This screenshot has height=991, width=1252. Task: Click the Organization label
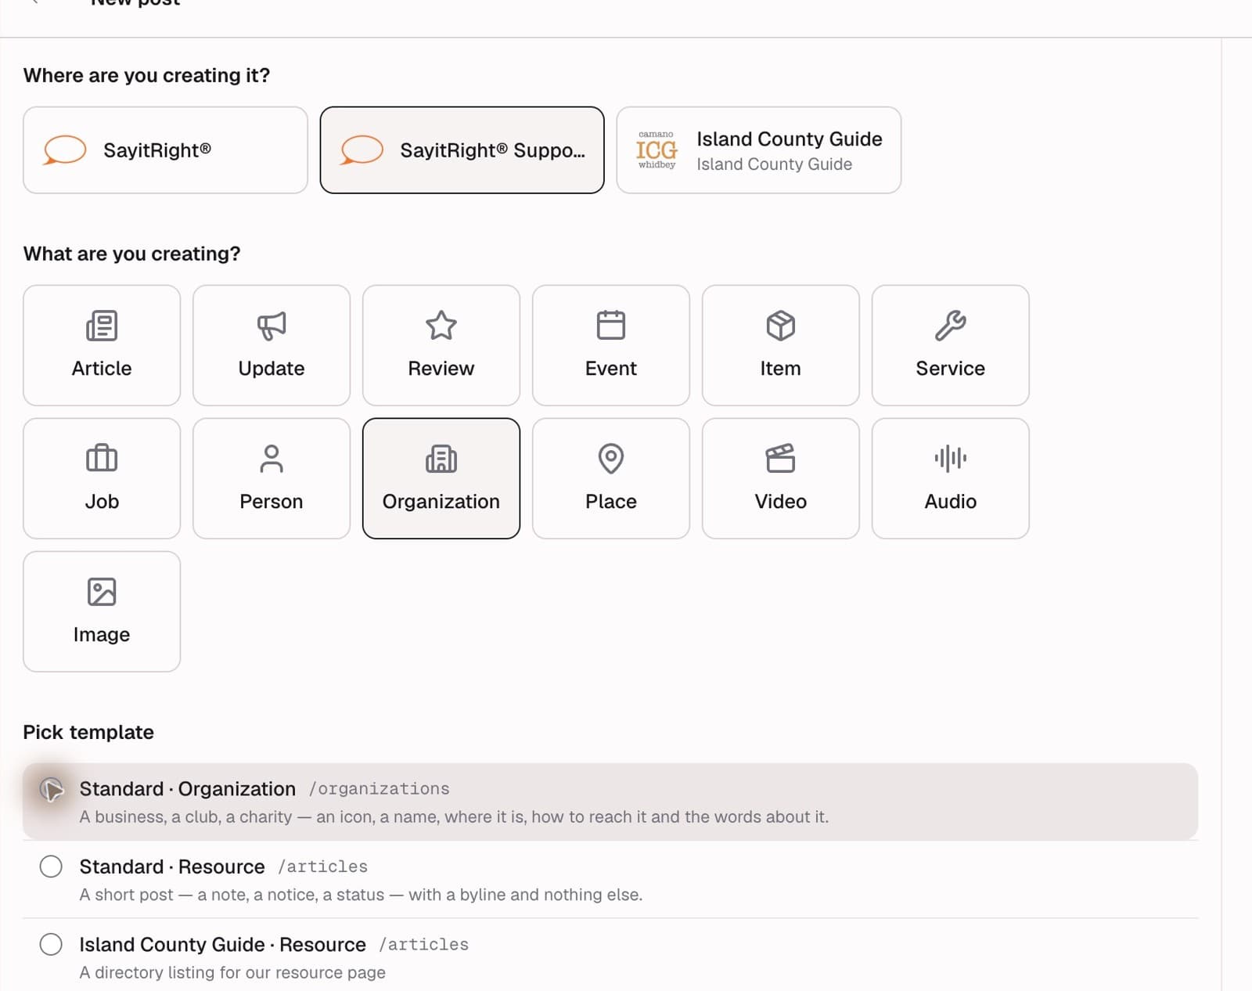[x=441, y=502]
